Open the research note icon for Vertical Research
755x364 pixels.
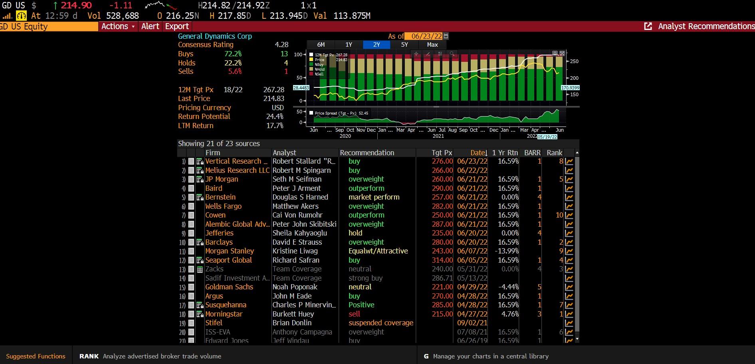click(x=191, y=161)
